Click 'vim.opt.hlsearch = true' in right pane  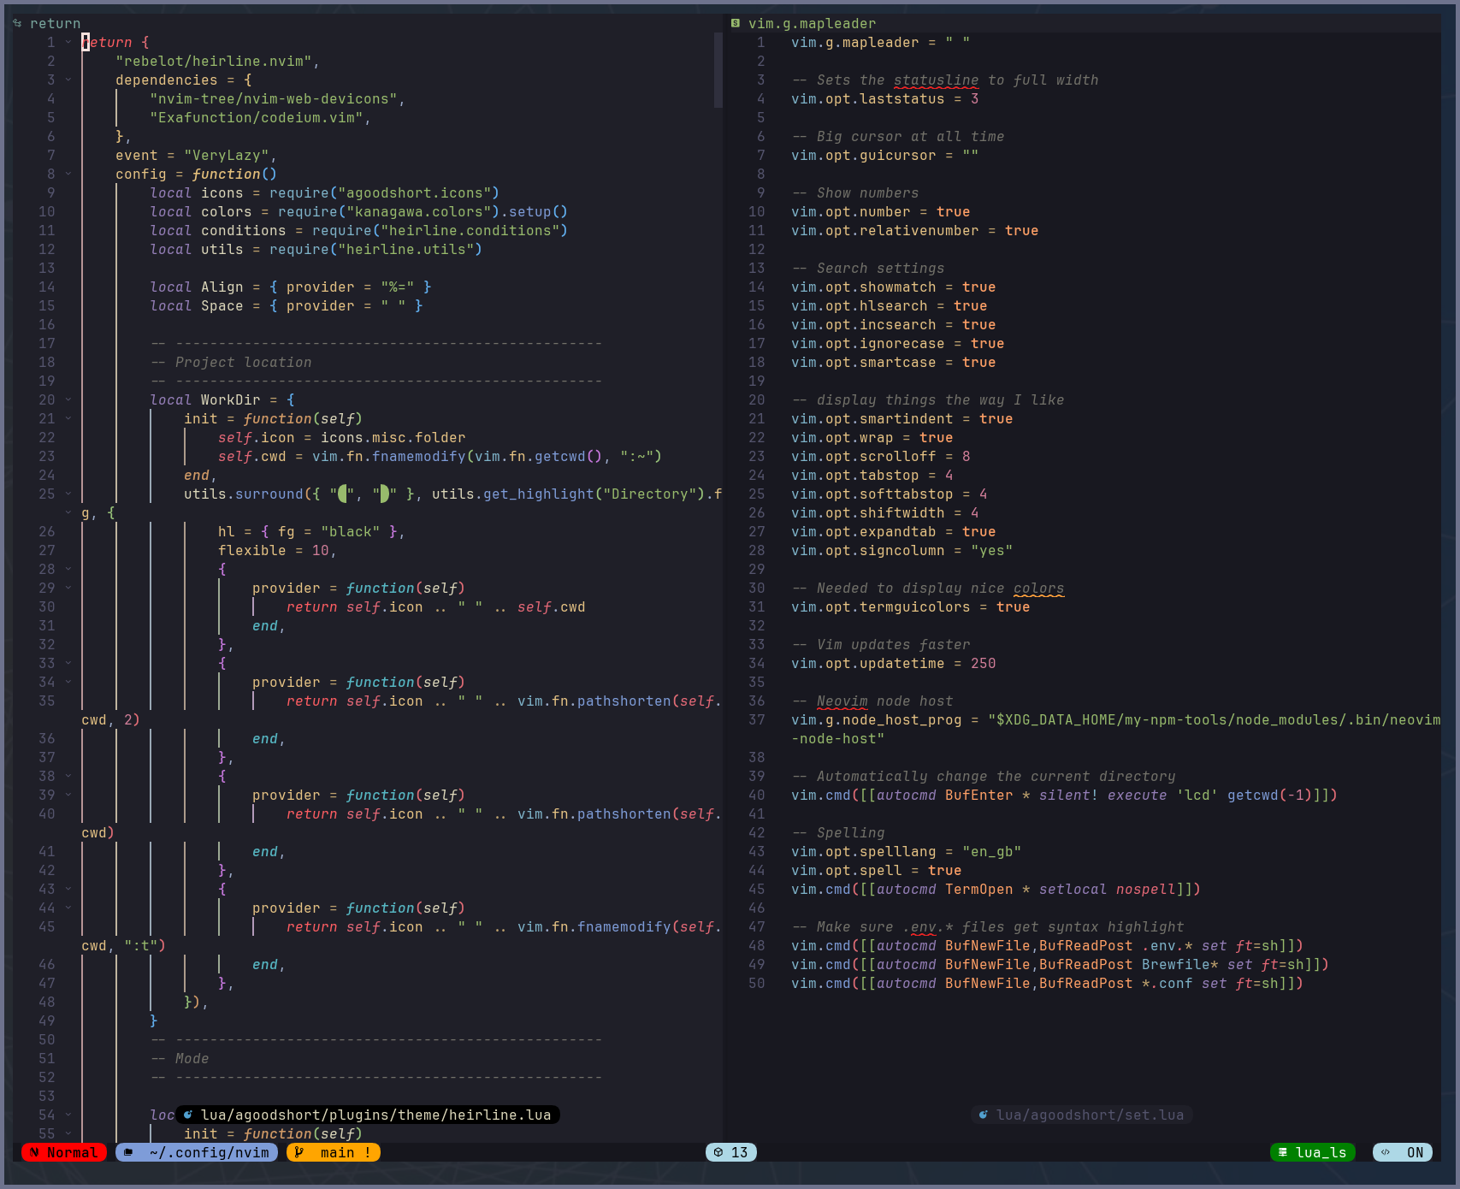(x=890, y=305)
